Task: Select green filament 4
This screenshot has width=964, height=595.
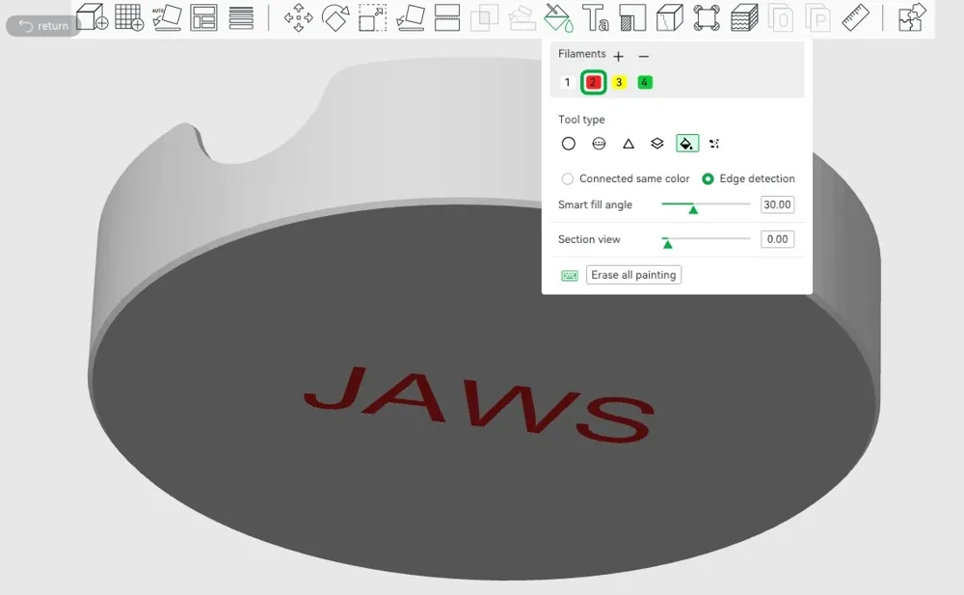Action: coord(645,82)
